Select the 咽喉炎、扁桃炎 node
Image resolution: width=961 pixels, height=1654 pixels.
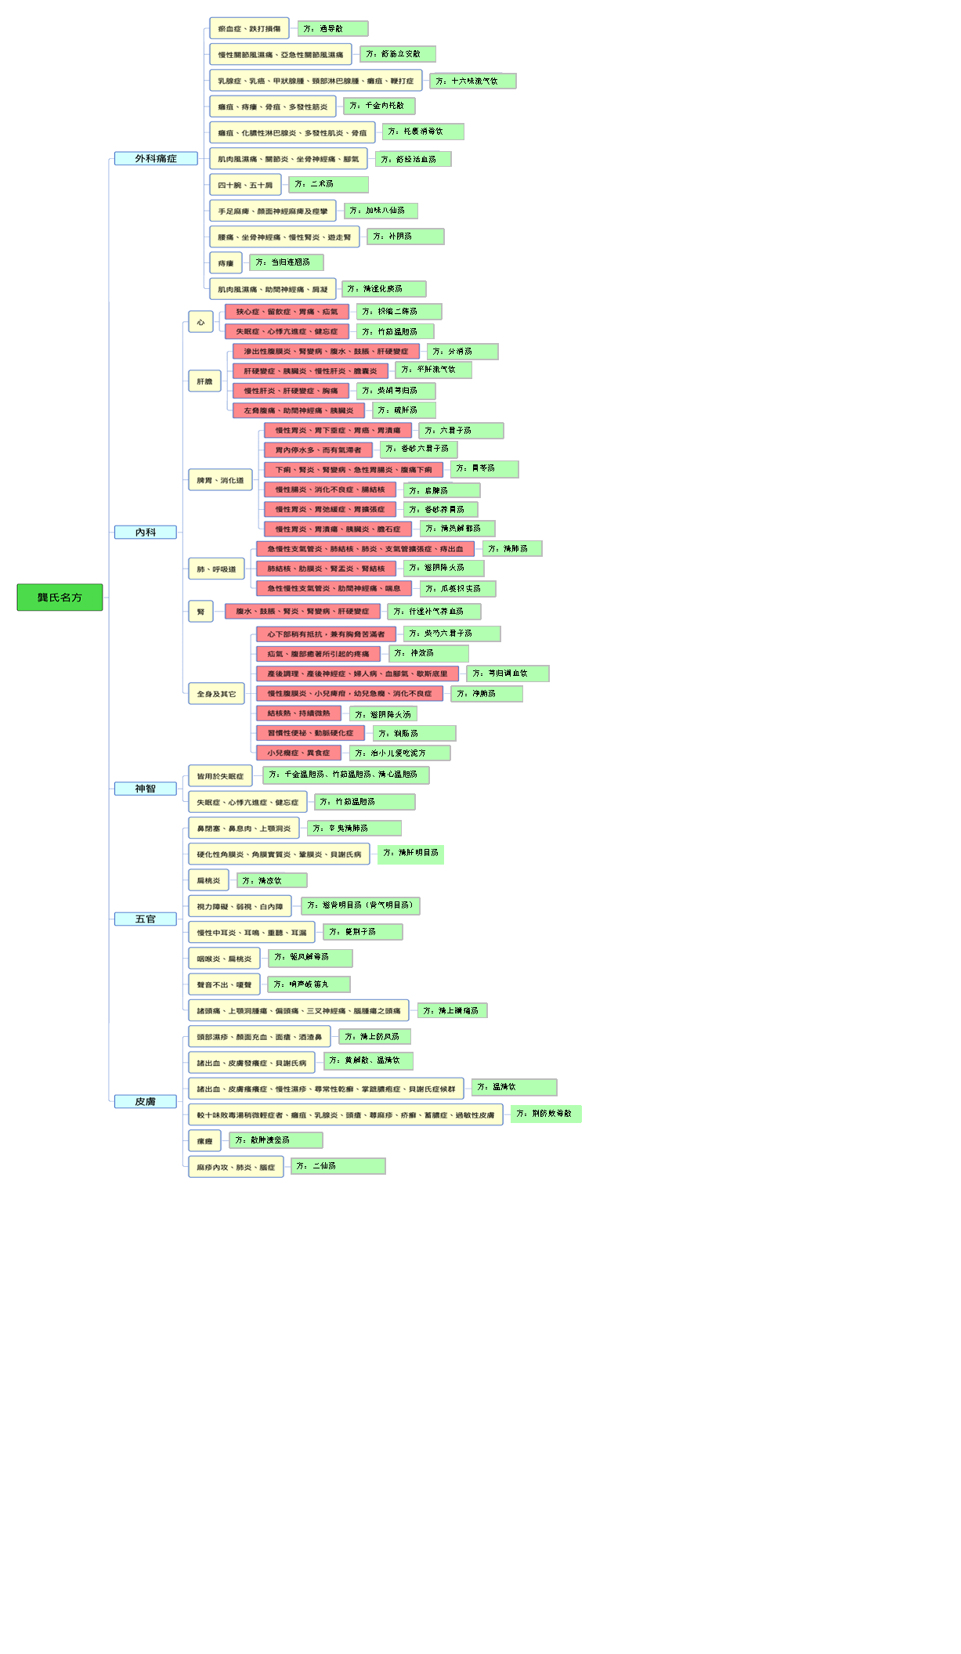click(224, 959)
